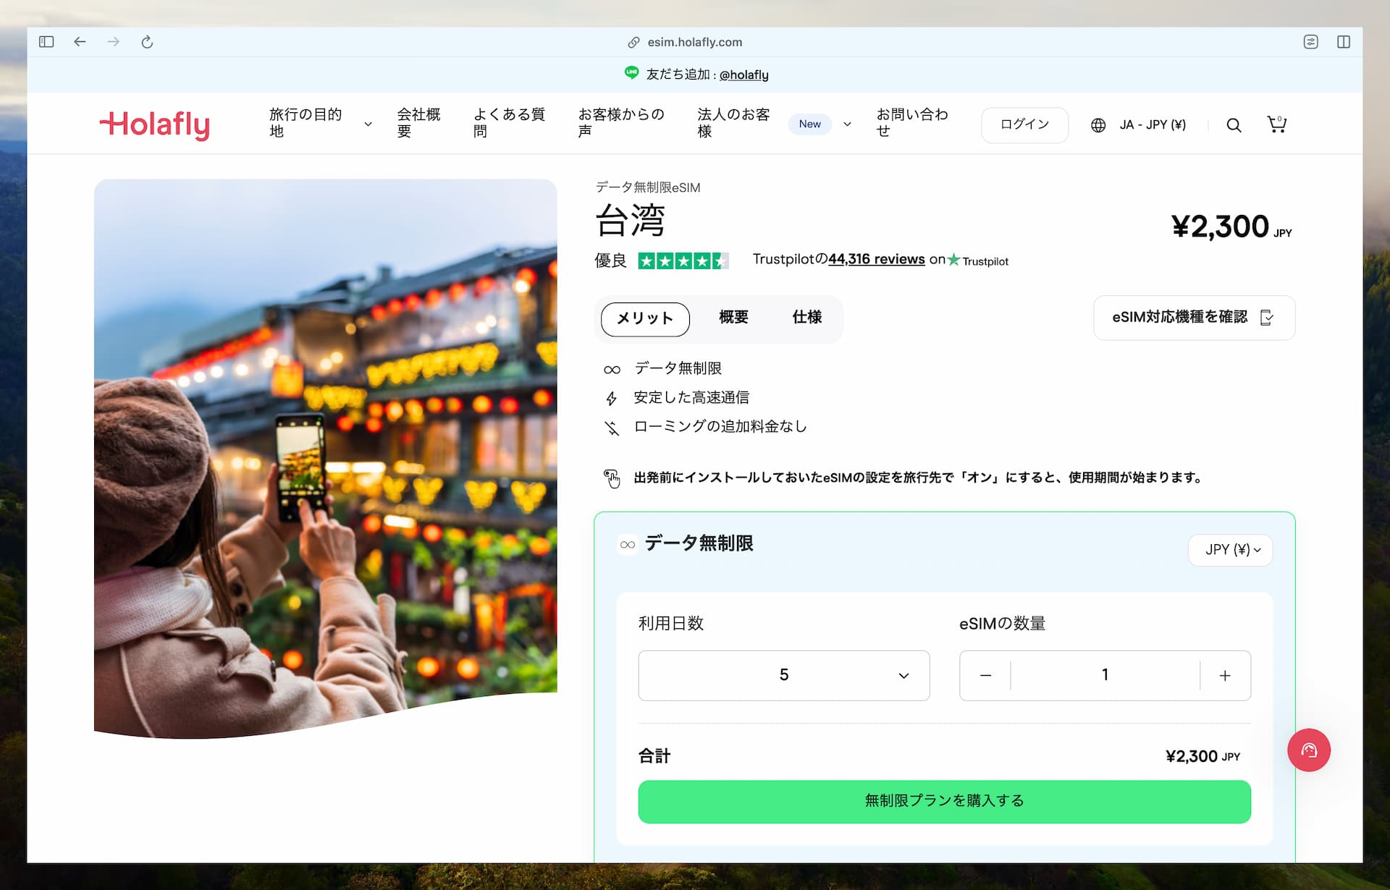This screenshot has width=1390, height=890.
Task: Click the search magnifier icon in navbar
Action: click(1234, 124)
